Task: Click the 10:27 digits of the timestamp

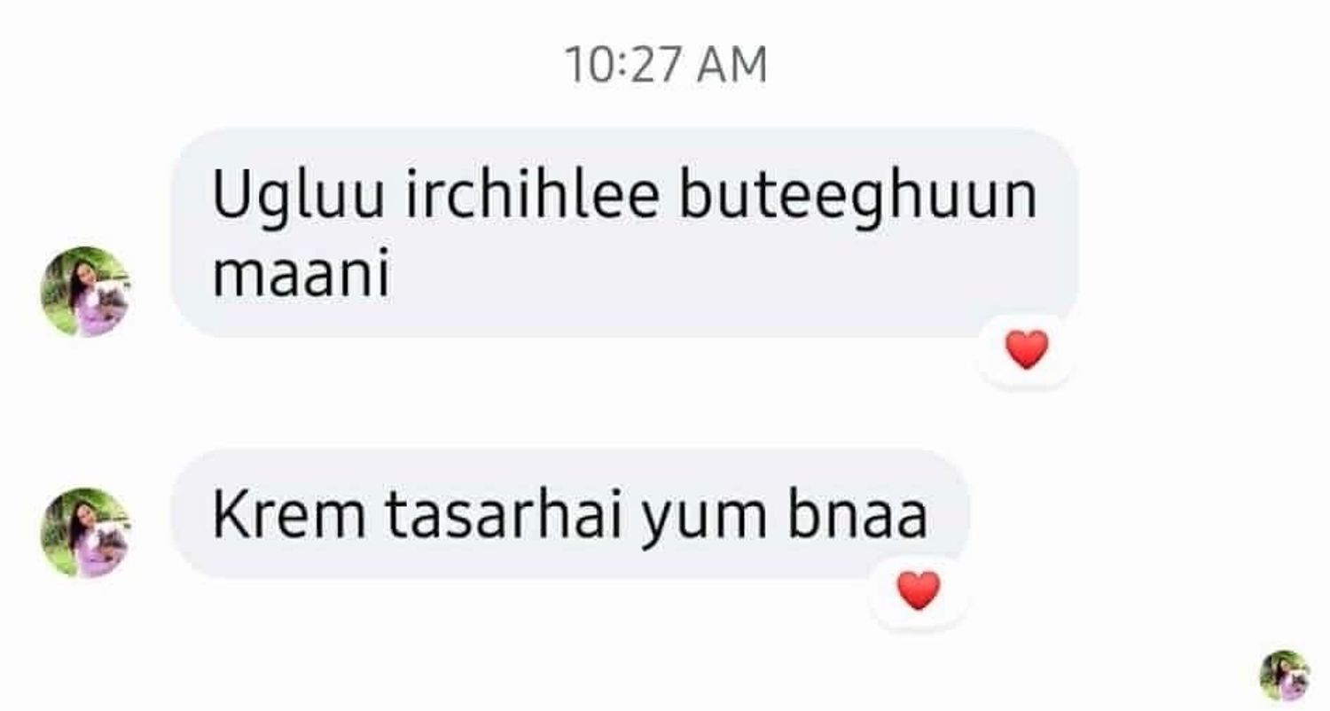Action: pyautogui.click(x=628, y=66)
